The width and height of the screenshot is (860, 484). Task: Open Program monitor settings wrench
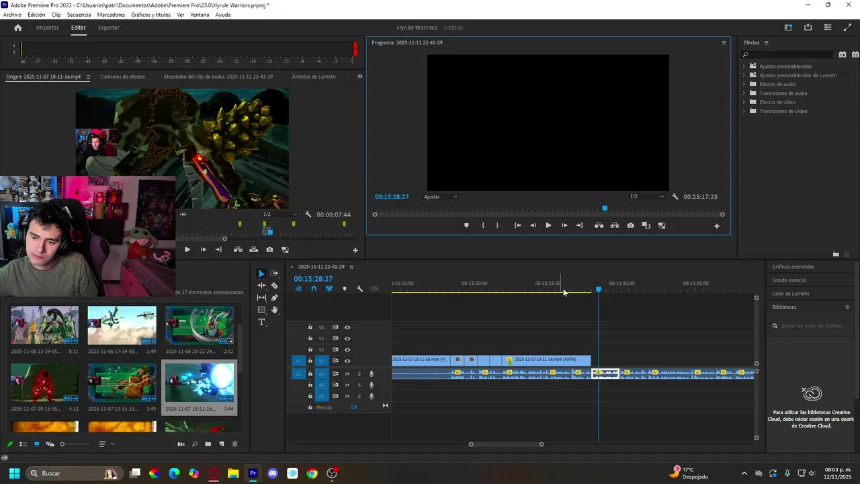(675, 197)
